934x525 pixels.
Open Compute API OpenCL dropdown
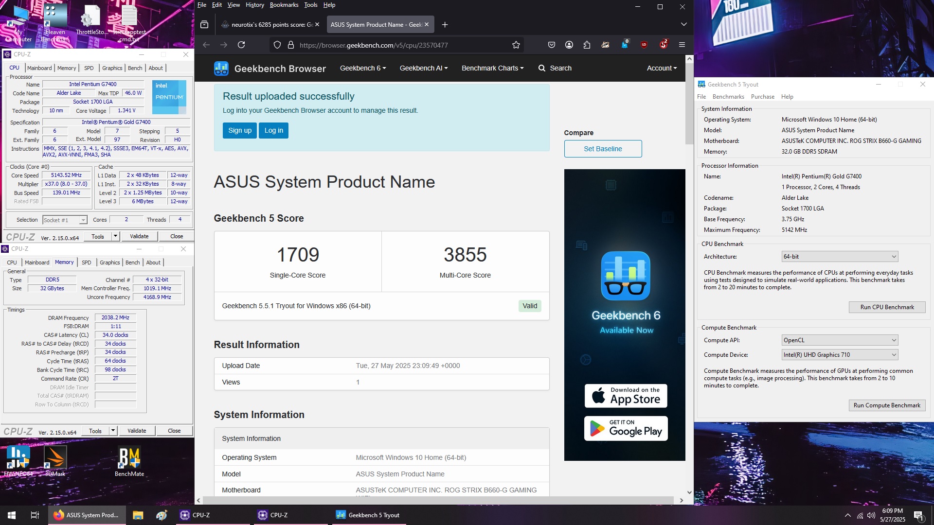point(840,340)
